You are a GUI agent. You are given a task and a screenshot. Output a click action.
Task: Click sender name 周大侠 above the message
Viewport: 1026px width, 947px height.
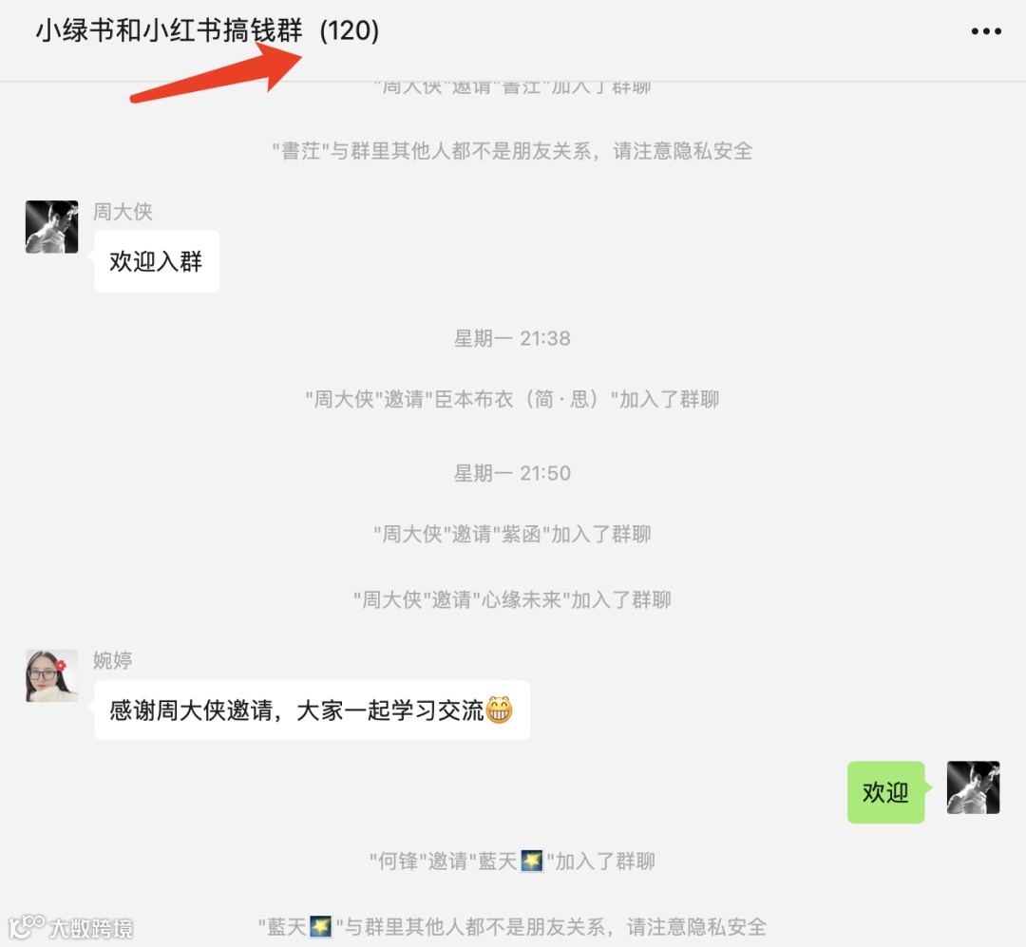coord(123,212)
